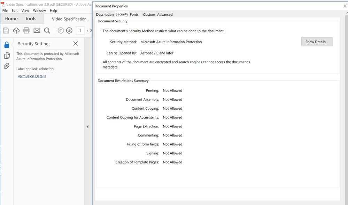Click 'Microsoft Azure Information Protection' security method value
348x205 pixels.
(171, 42)
